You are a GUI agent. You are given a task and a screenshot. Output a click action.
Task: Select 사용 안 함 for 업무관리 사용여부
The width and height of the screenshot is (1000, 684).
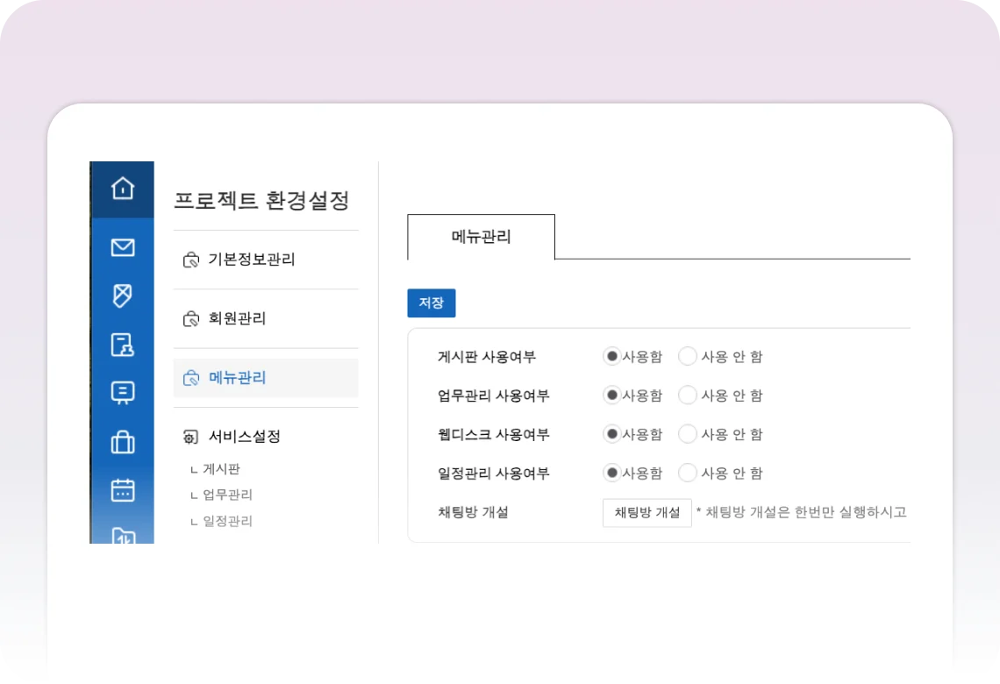pyautogui.click(x=688, y=395)
